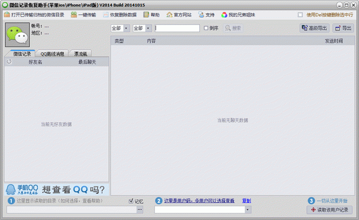
Task: Click the 一切从这里开始 text
Action: [332, 201]
